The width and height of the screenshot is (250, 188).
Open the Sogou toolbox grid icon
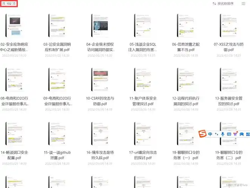(248, 134)
